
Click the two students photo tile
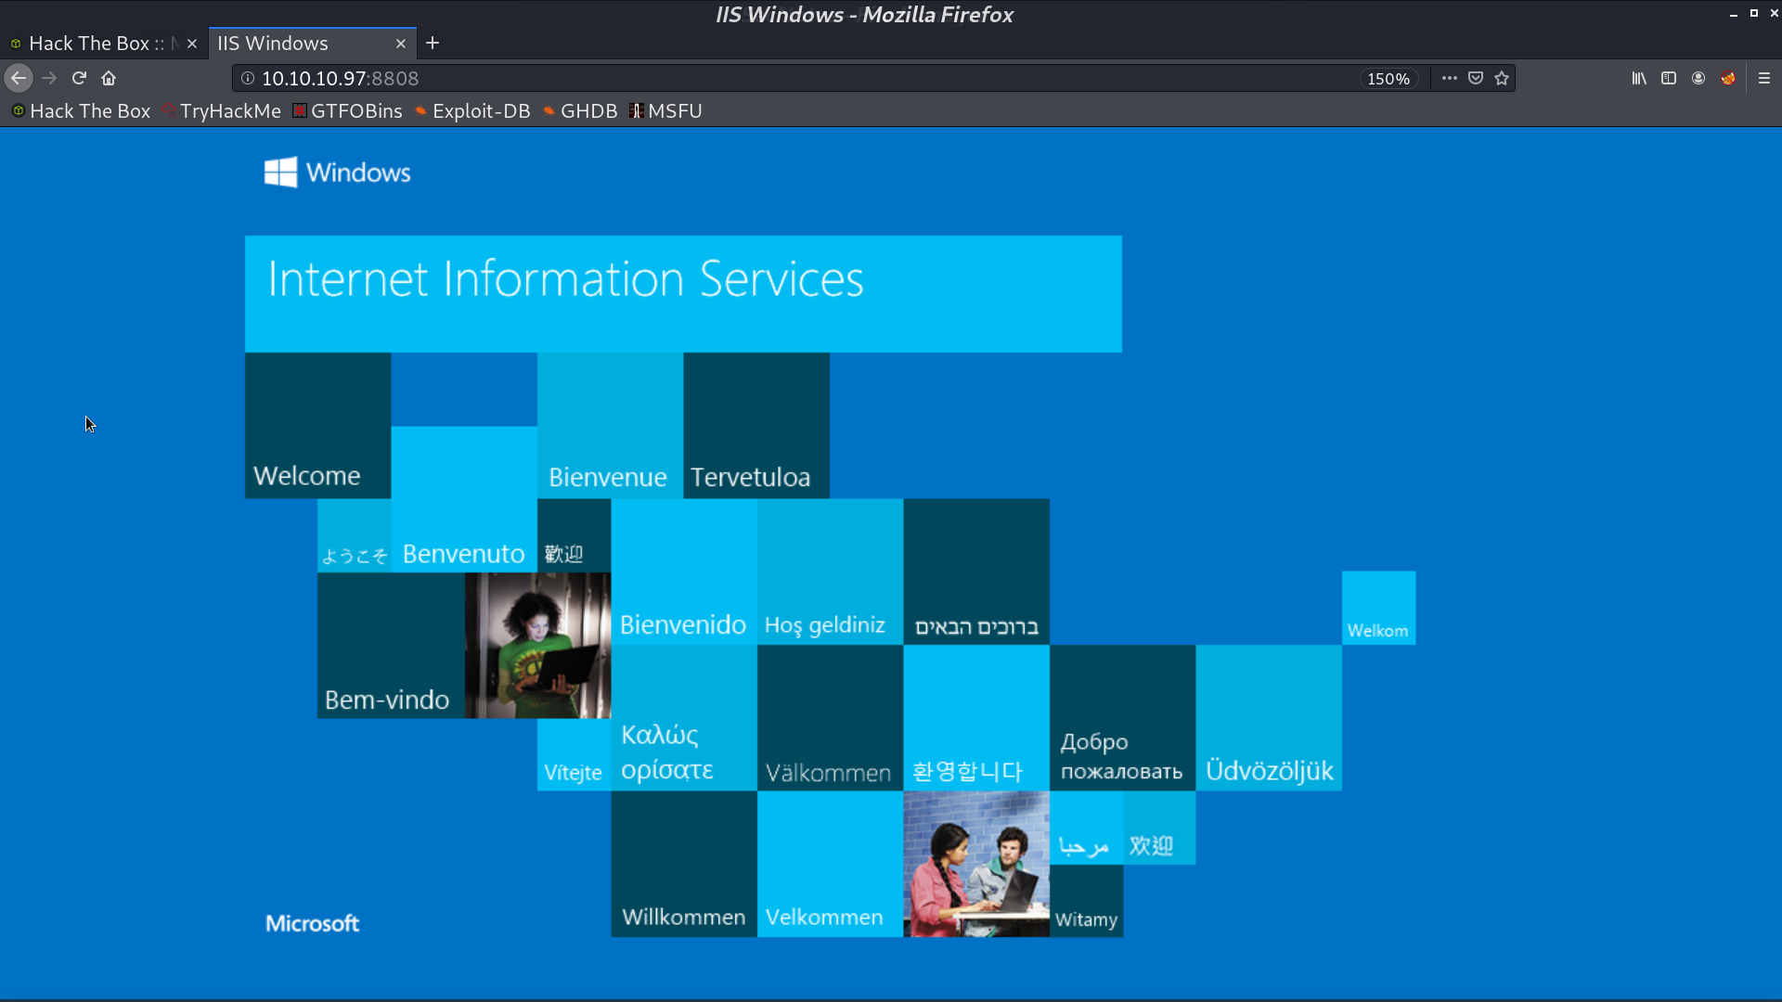pos(976,864)
